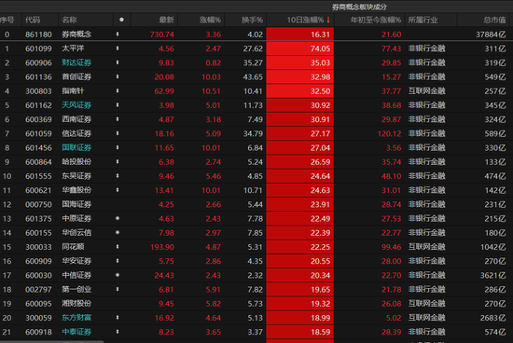Image resolution: width=513 pixels, height=343 pixels.
Task: Click the market cap value 37884亿
Action: (x=491, y=34)
